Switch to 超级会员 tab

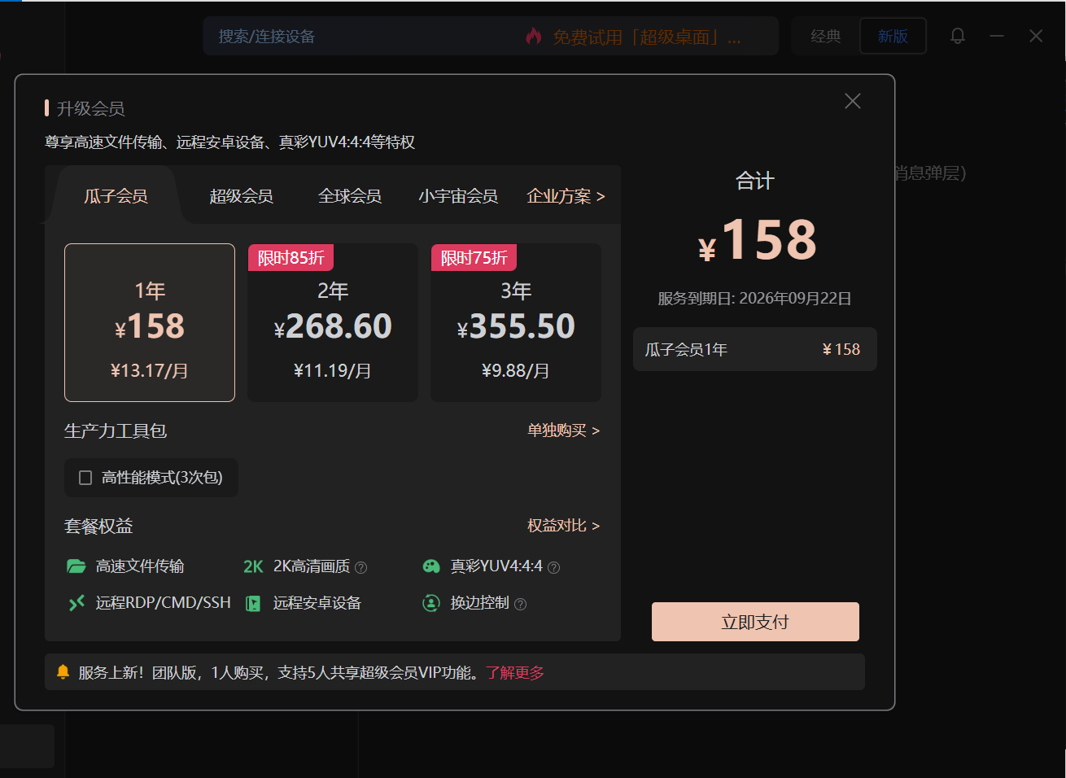[x=241, y=196]
